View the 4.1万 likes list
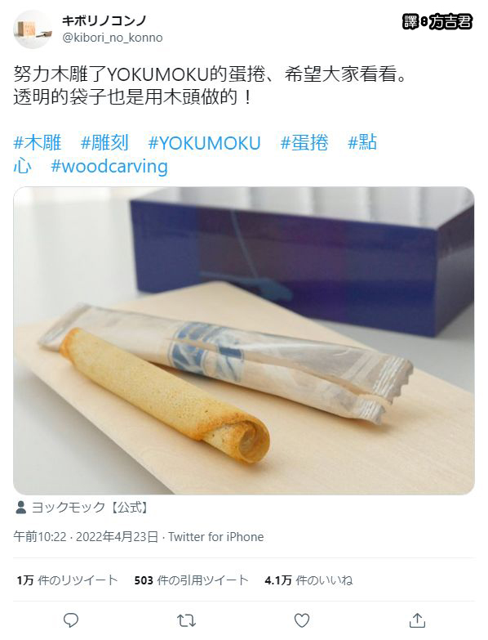 pyautogui.click(x=308, y=580)
